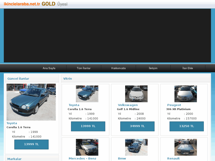Open the Volkswagen Golf thumbnail image

[x=136, y=94]
